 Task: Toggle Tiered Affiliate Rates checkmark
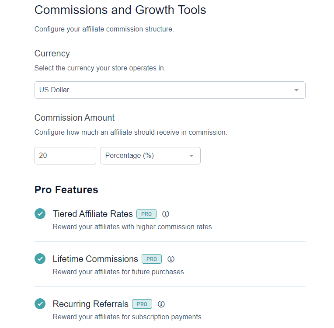coord(40,214)
